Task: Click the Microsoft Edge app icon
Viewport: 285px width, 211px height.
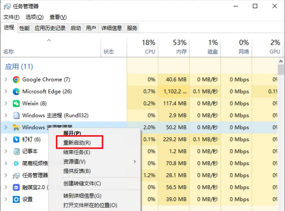Action: (16, 92)
